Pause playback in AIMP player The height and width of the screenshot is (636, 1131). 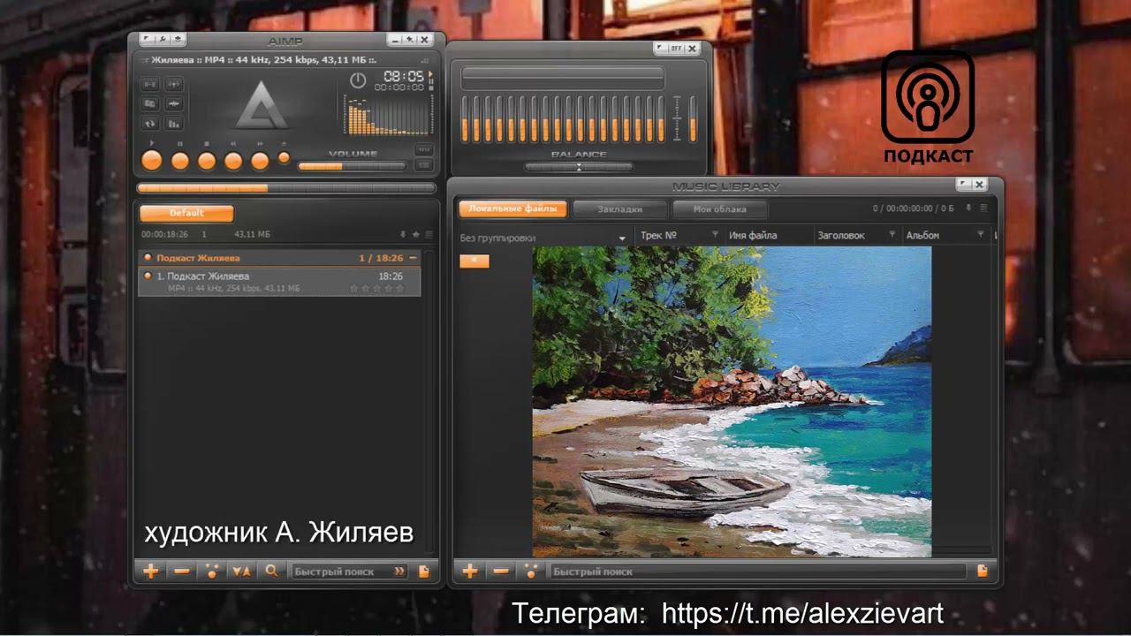coord(179,161)
